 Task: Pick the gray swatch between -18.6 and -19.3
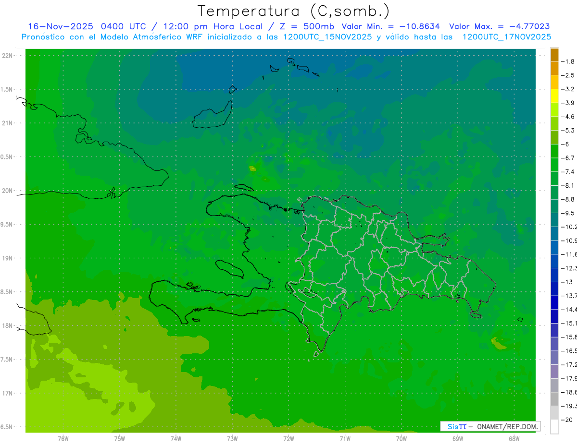pos(554,399)
